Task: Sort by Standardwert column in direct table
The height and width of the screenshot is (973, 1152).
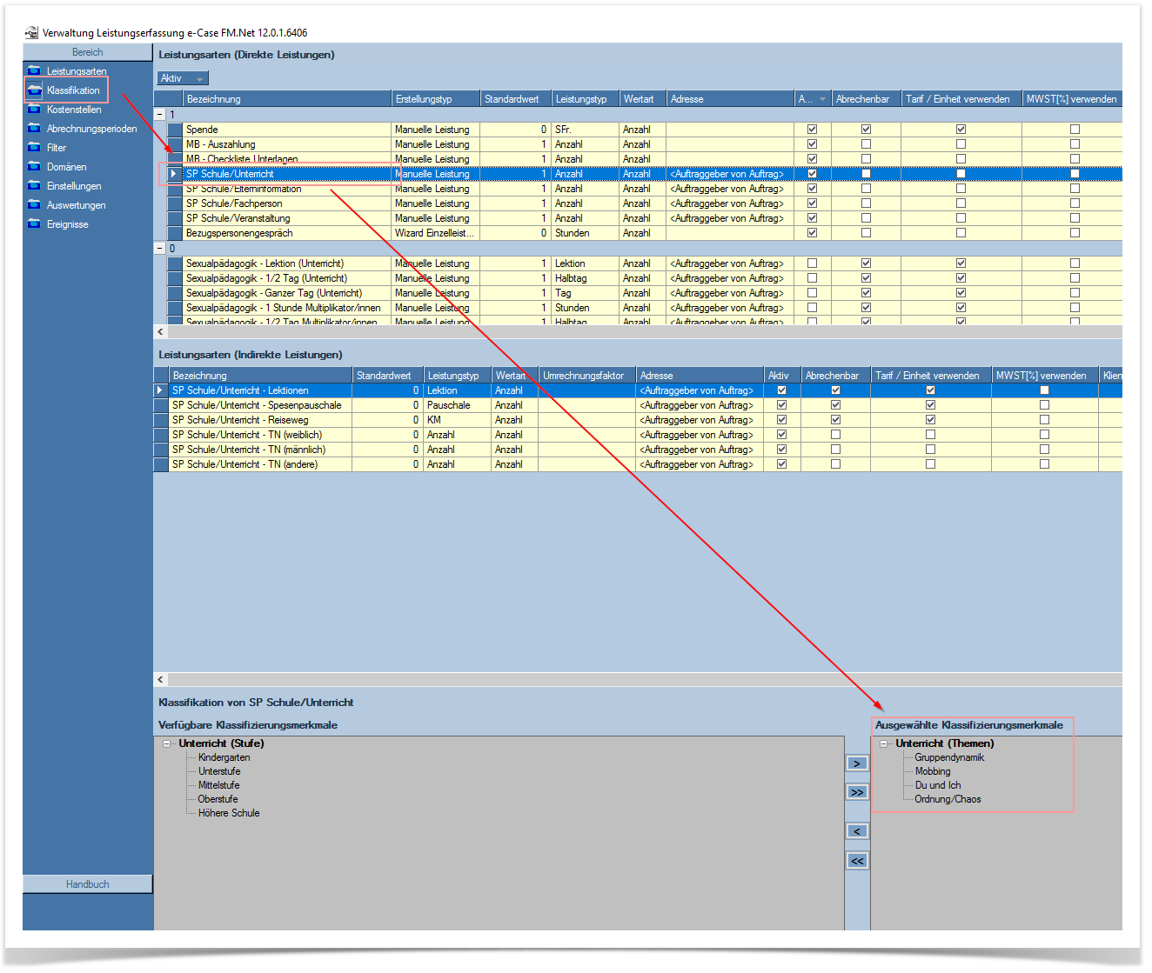Action: (x=515, y=99)
